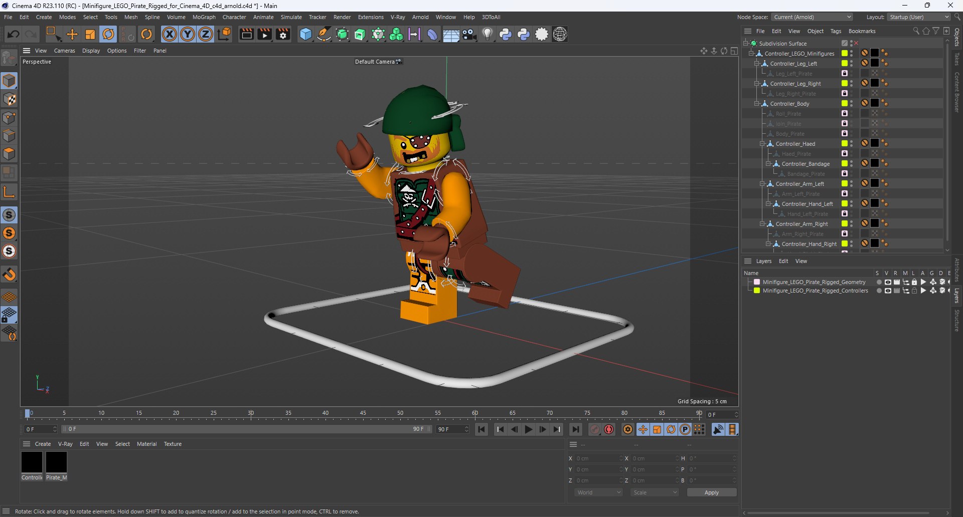Add a Cube primitive object
This screenshot has height=517, width=963.
point(305,34)
